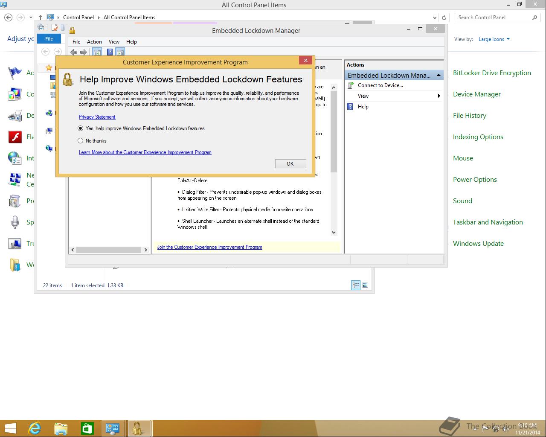Collapse the Embedded Lockdown Manager actions section
Image resolution: width=546 pixels, height=437 pixels.
439,75
